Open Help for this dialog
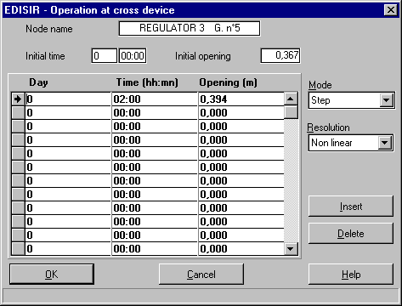Image resolution: width=402 pixels, height=306 pixels. click(351, 275)
